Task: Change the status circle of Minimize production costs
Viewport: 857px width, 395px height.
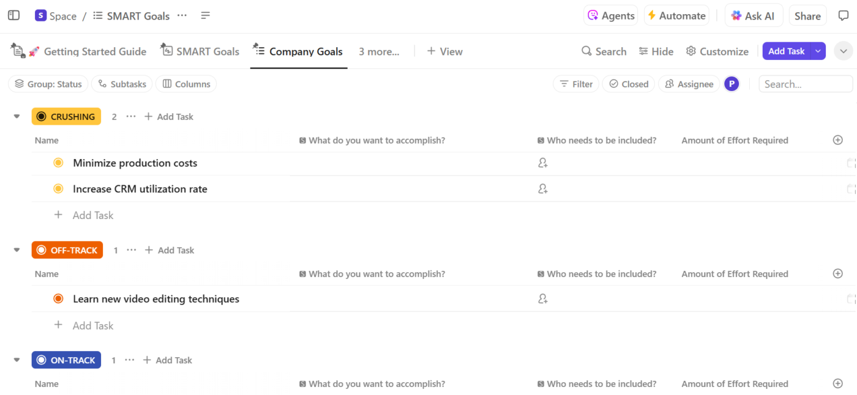Action: click(x=58, y=163)
